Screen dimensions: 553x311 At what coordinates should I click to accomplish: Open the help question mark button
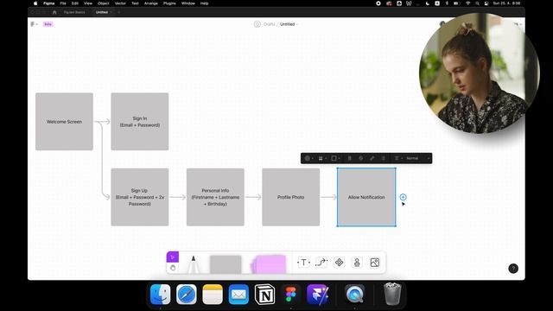[x=513, y=269]
